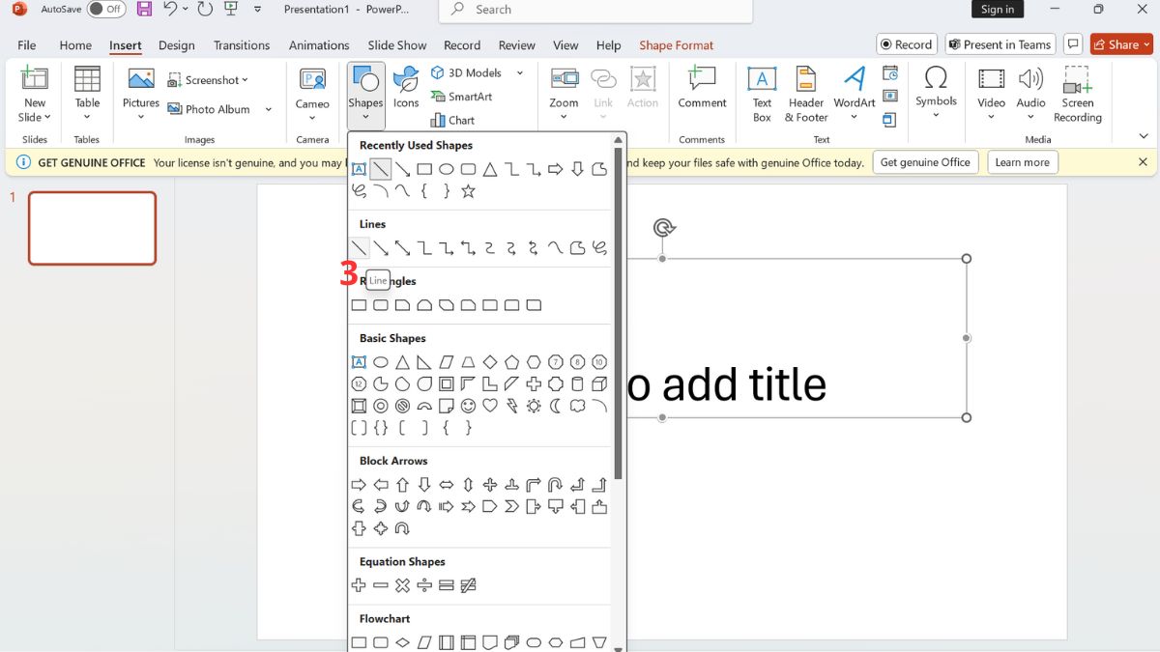
Task: Pick the double-arrow line in Lines section
Action: point(402,248)
